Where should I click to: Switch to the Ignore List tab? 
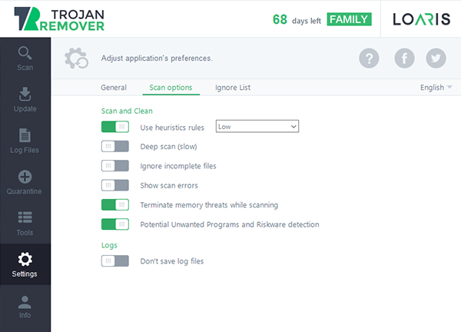(x=233, y=88)
